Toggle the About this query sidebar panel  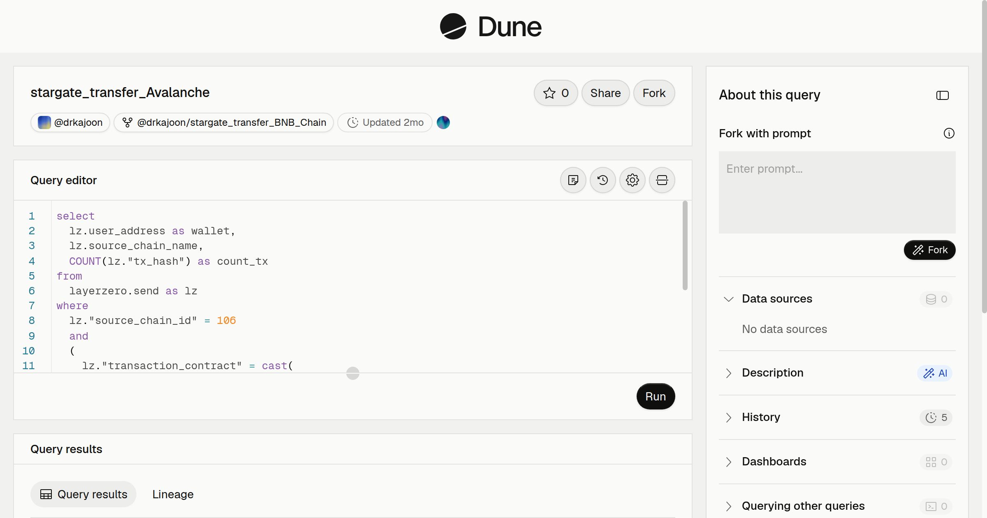942,95
